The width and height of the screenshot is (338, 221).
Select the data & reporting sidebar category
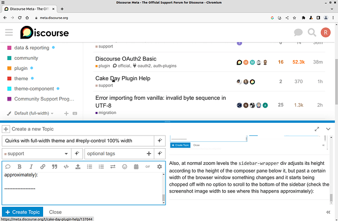32,48
